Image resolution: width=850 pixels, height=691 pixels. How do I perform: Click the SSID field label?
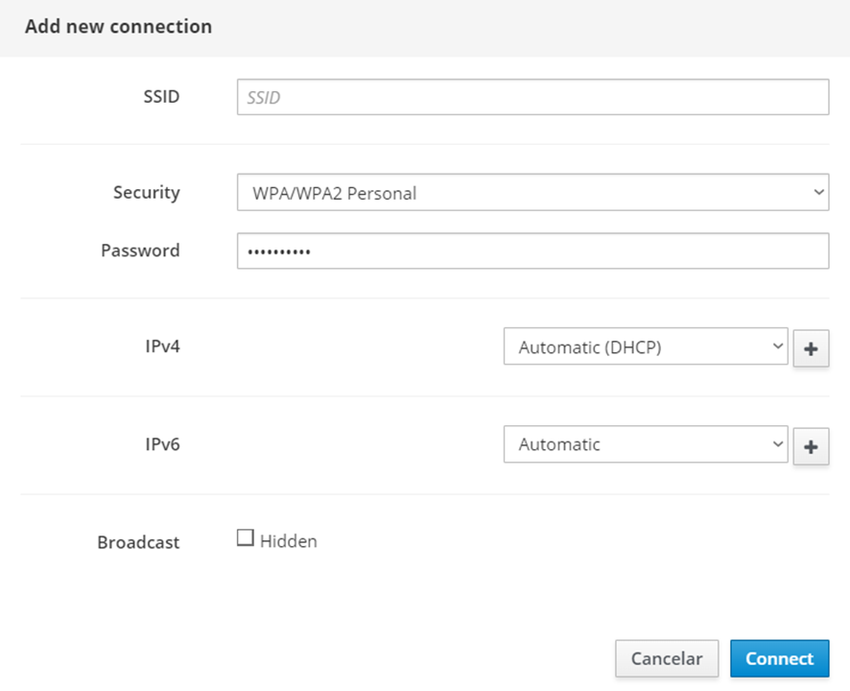161,96
